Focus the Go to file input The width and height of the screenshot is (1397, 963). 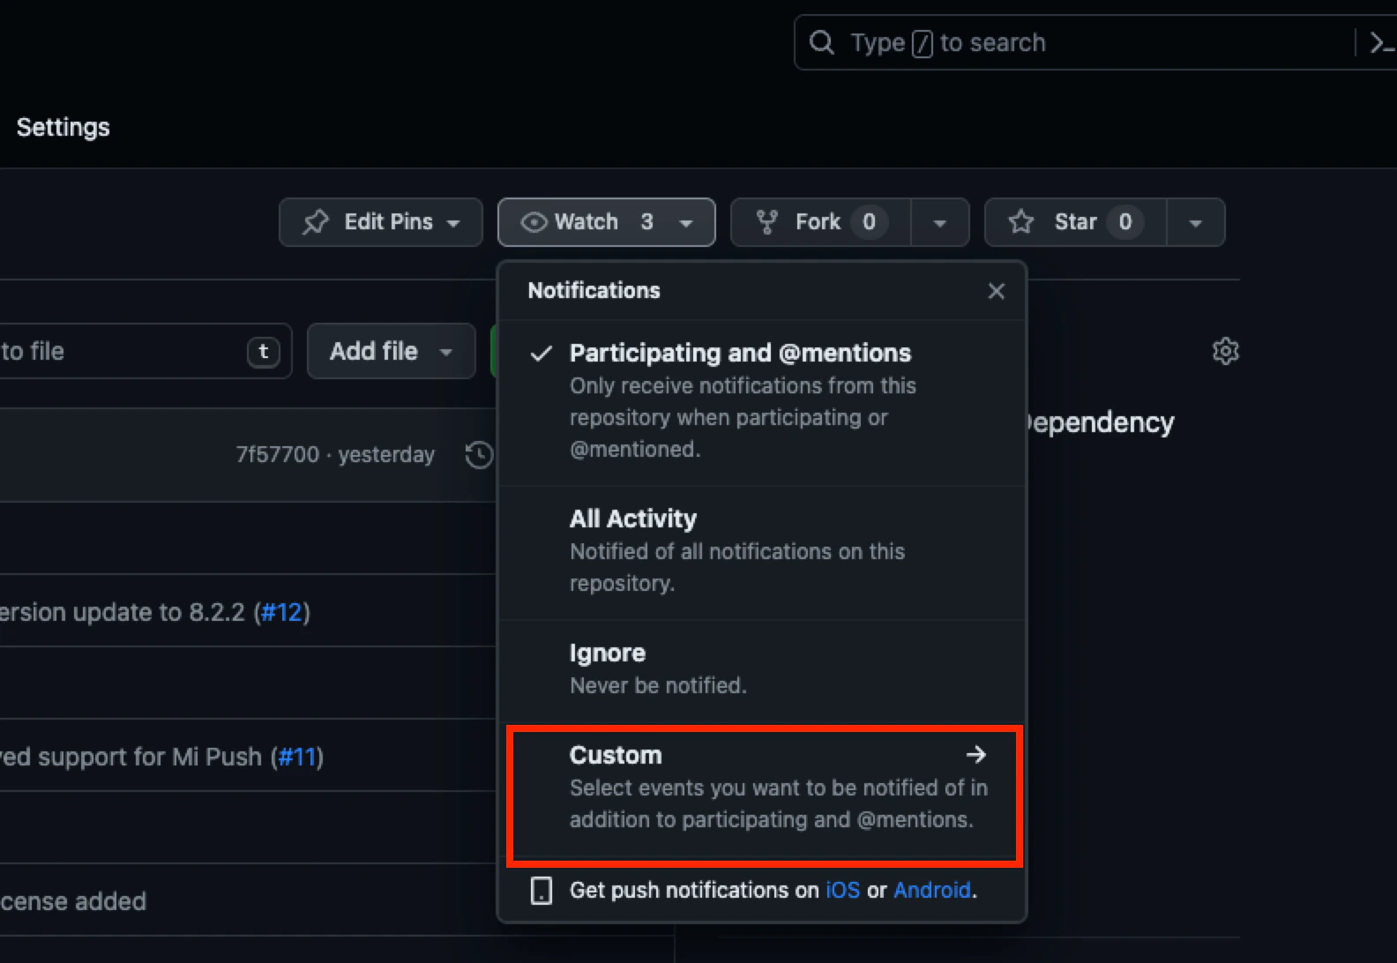click(x=146, y=351)
